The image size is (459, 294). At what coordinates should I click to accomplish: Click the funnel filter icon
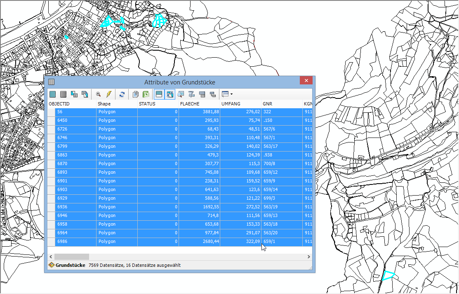[191, 94]
